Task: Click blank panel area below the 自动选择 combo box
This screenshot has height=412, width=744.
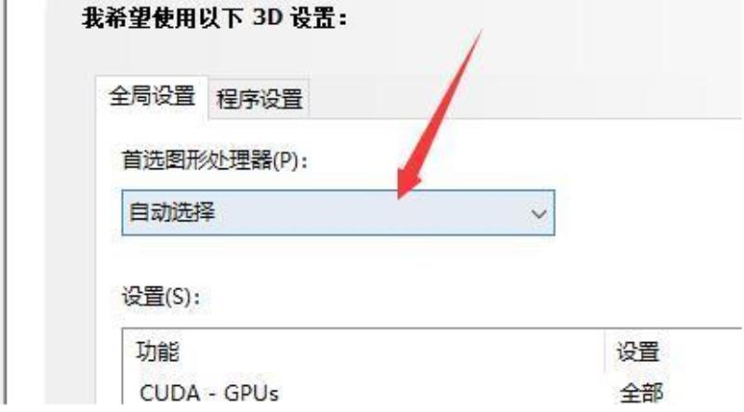Action: tap(338, 259)
